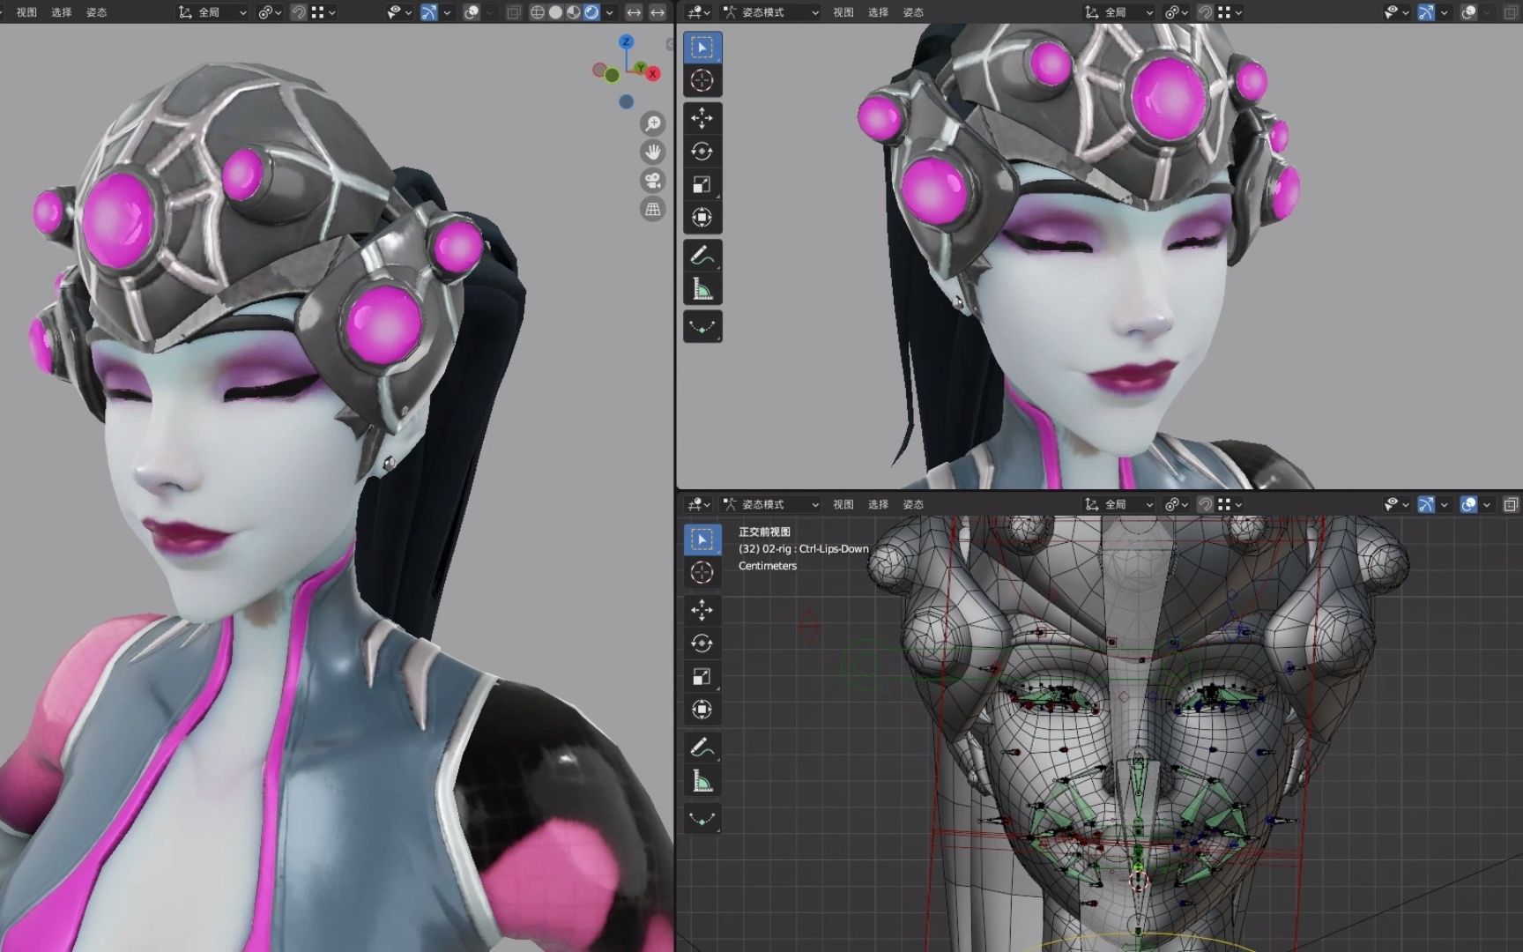Toggle X-ray in bottom-right viewport header

tap(1511, 504)
